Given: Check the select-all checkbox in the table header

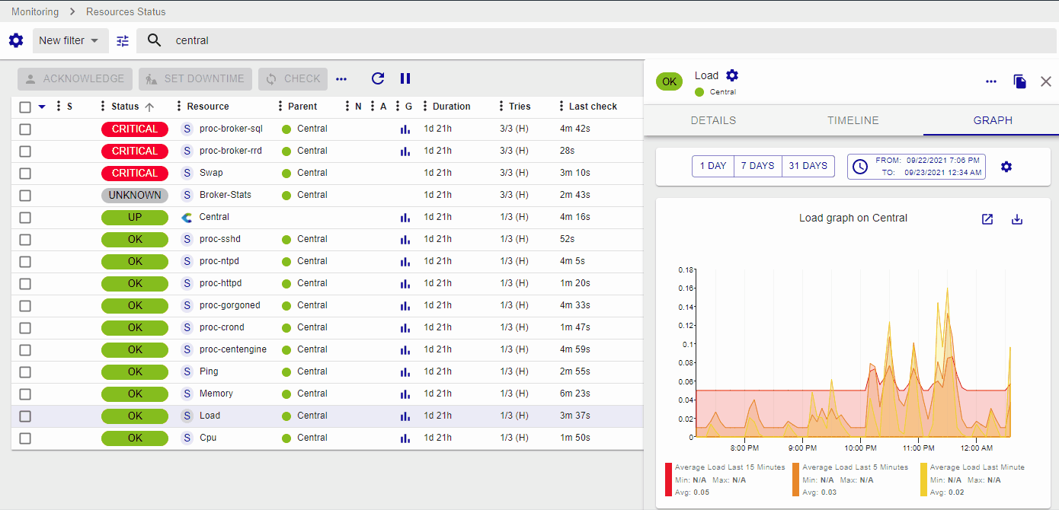Looking at the screenshot, I should (x=25, y=107).
